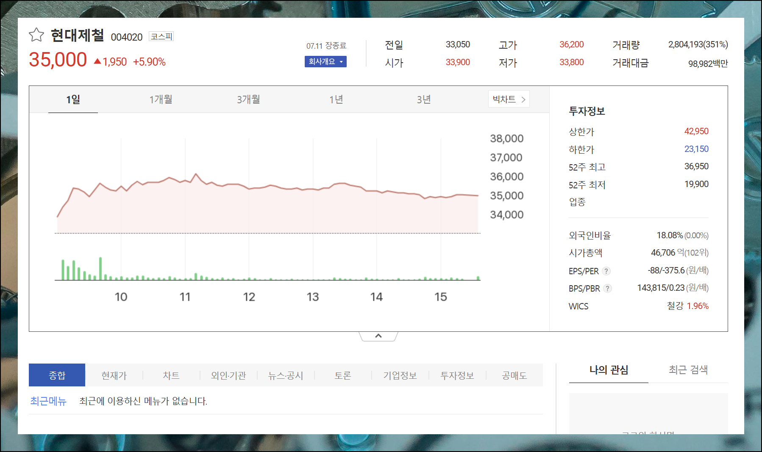The image size is (762, 452).
Task: Switch chart to 3년 period
Action: coord(424,99)
